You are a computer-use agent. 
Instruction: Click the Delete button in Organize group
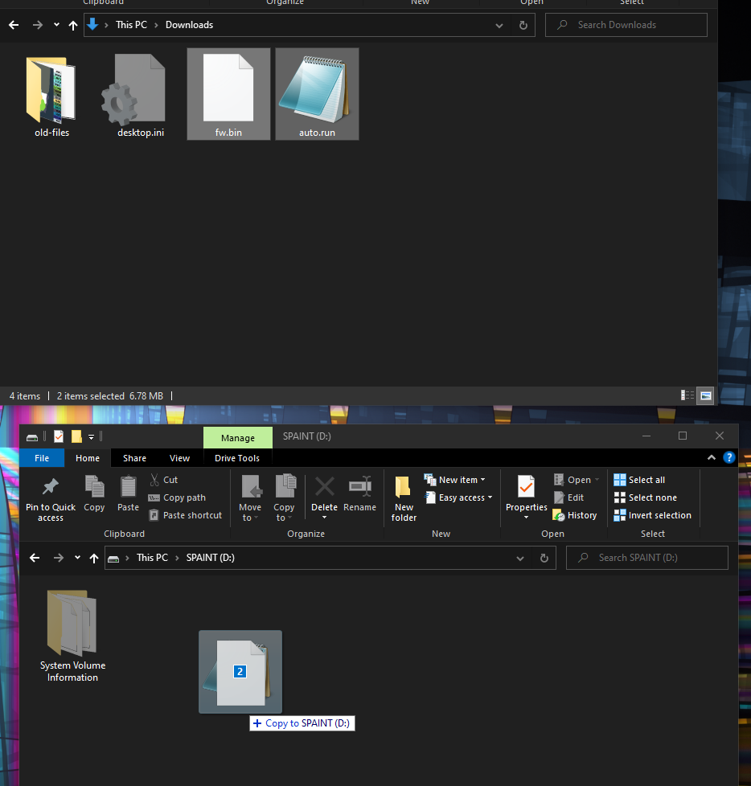(324, 497)
